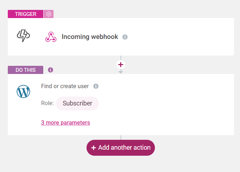Show info for Find or create user
Viewport: 240px width, 172px height.
pos(96,86)
